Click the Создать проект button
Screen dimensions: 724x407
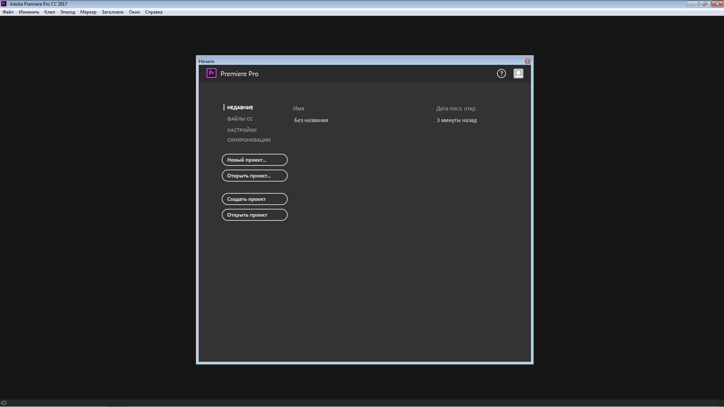pos(255,199)
